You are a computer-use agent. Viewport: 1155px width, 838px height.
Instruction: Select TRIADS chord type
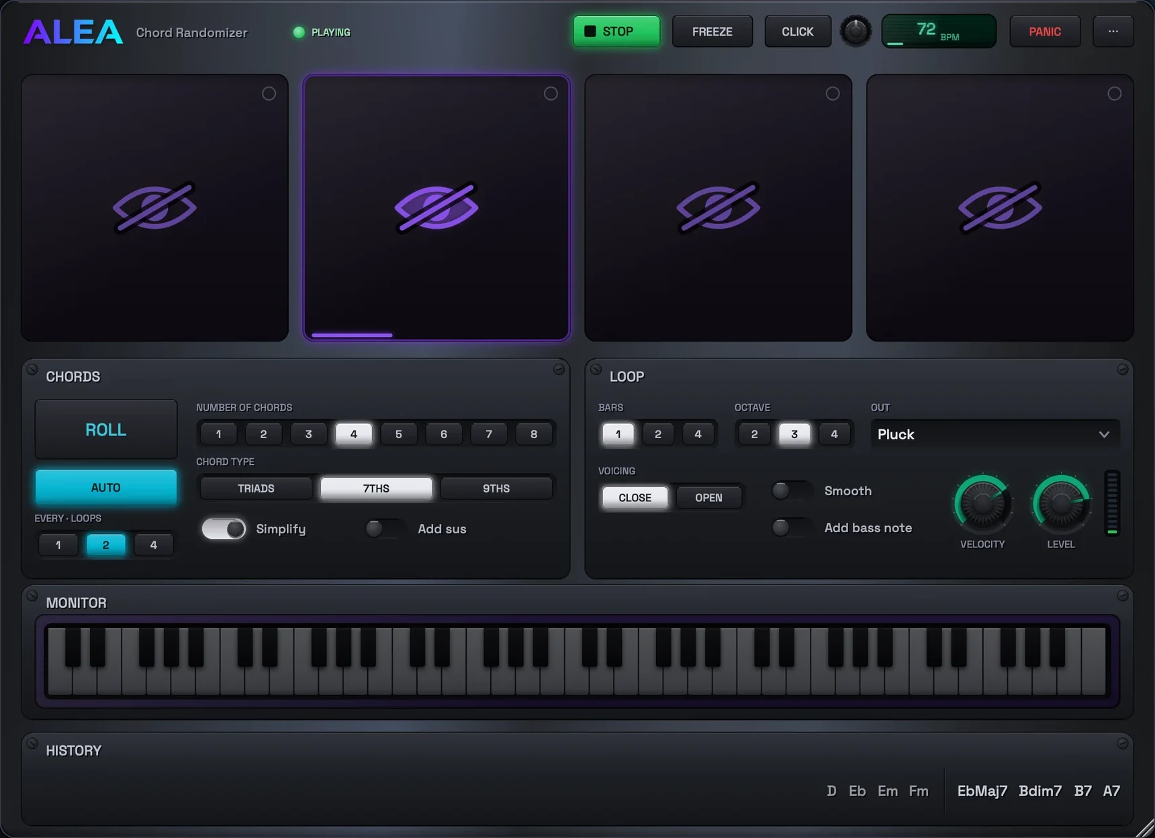256,488
